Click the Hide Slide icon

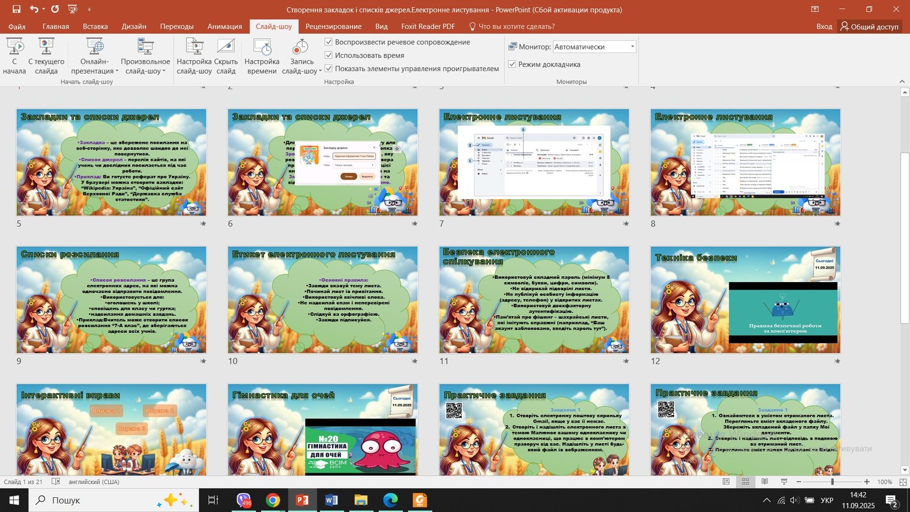226,47
